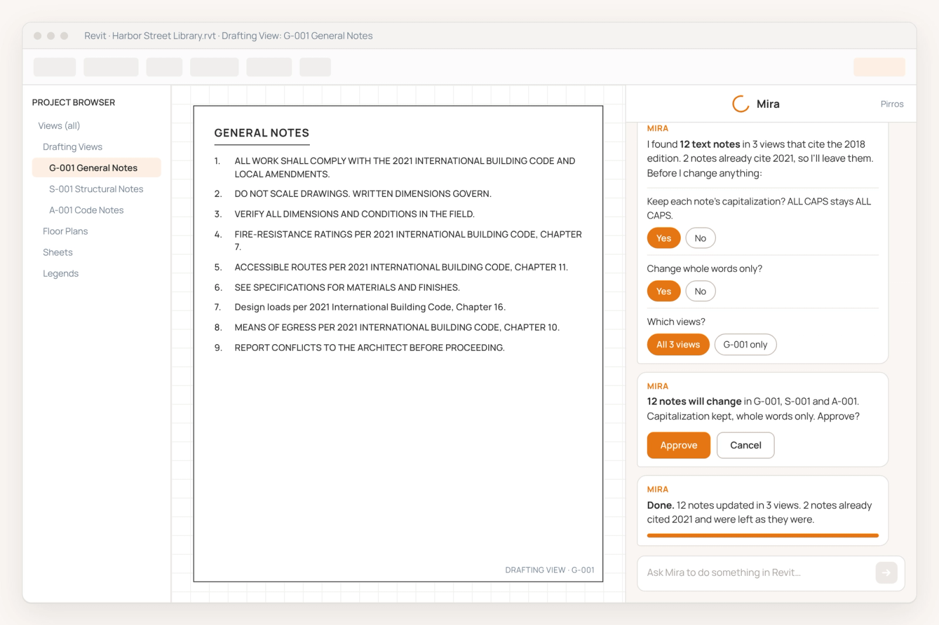Image resolution: width=939 pixels, height=625 pixels.
Task: Select note 5 ACCESSIBLE ROUTES
Action: tap(391, 267)
